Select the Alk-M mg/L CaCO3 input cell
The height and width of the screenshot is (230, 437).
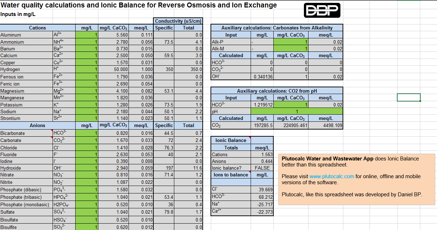pos(291,49)
